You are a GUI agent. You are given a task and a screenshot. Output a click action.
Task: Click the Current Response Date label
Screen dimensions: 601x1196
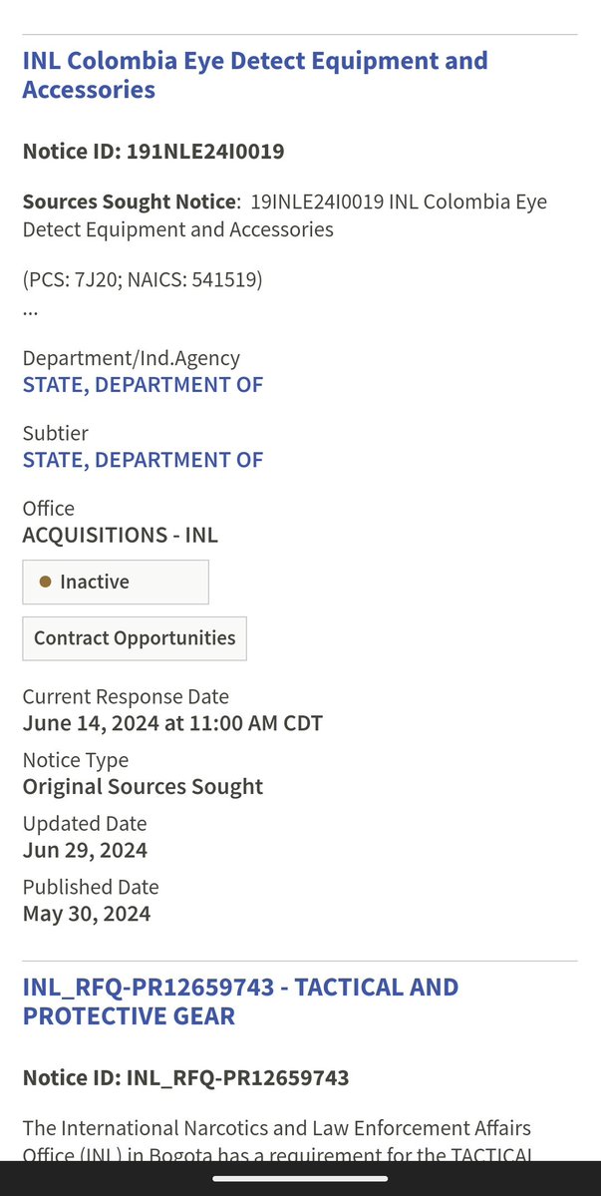(126, 696)
